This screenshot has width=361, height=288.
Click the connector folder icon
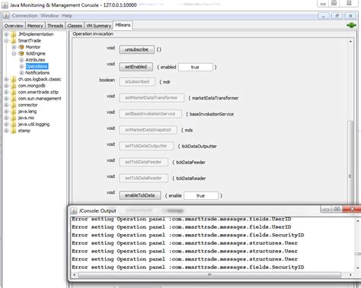tap(14, 105)
